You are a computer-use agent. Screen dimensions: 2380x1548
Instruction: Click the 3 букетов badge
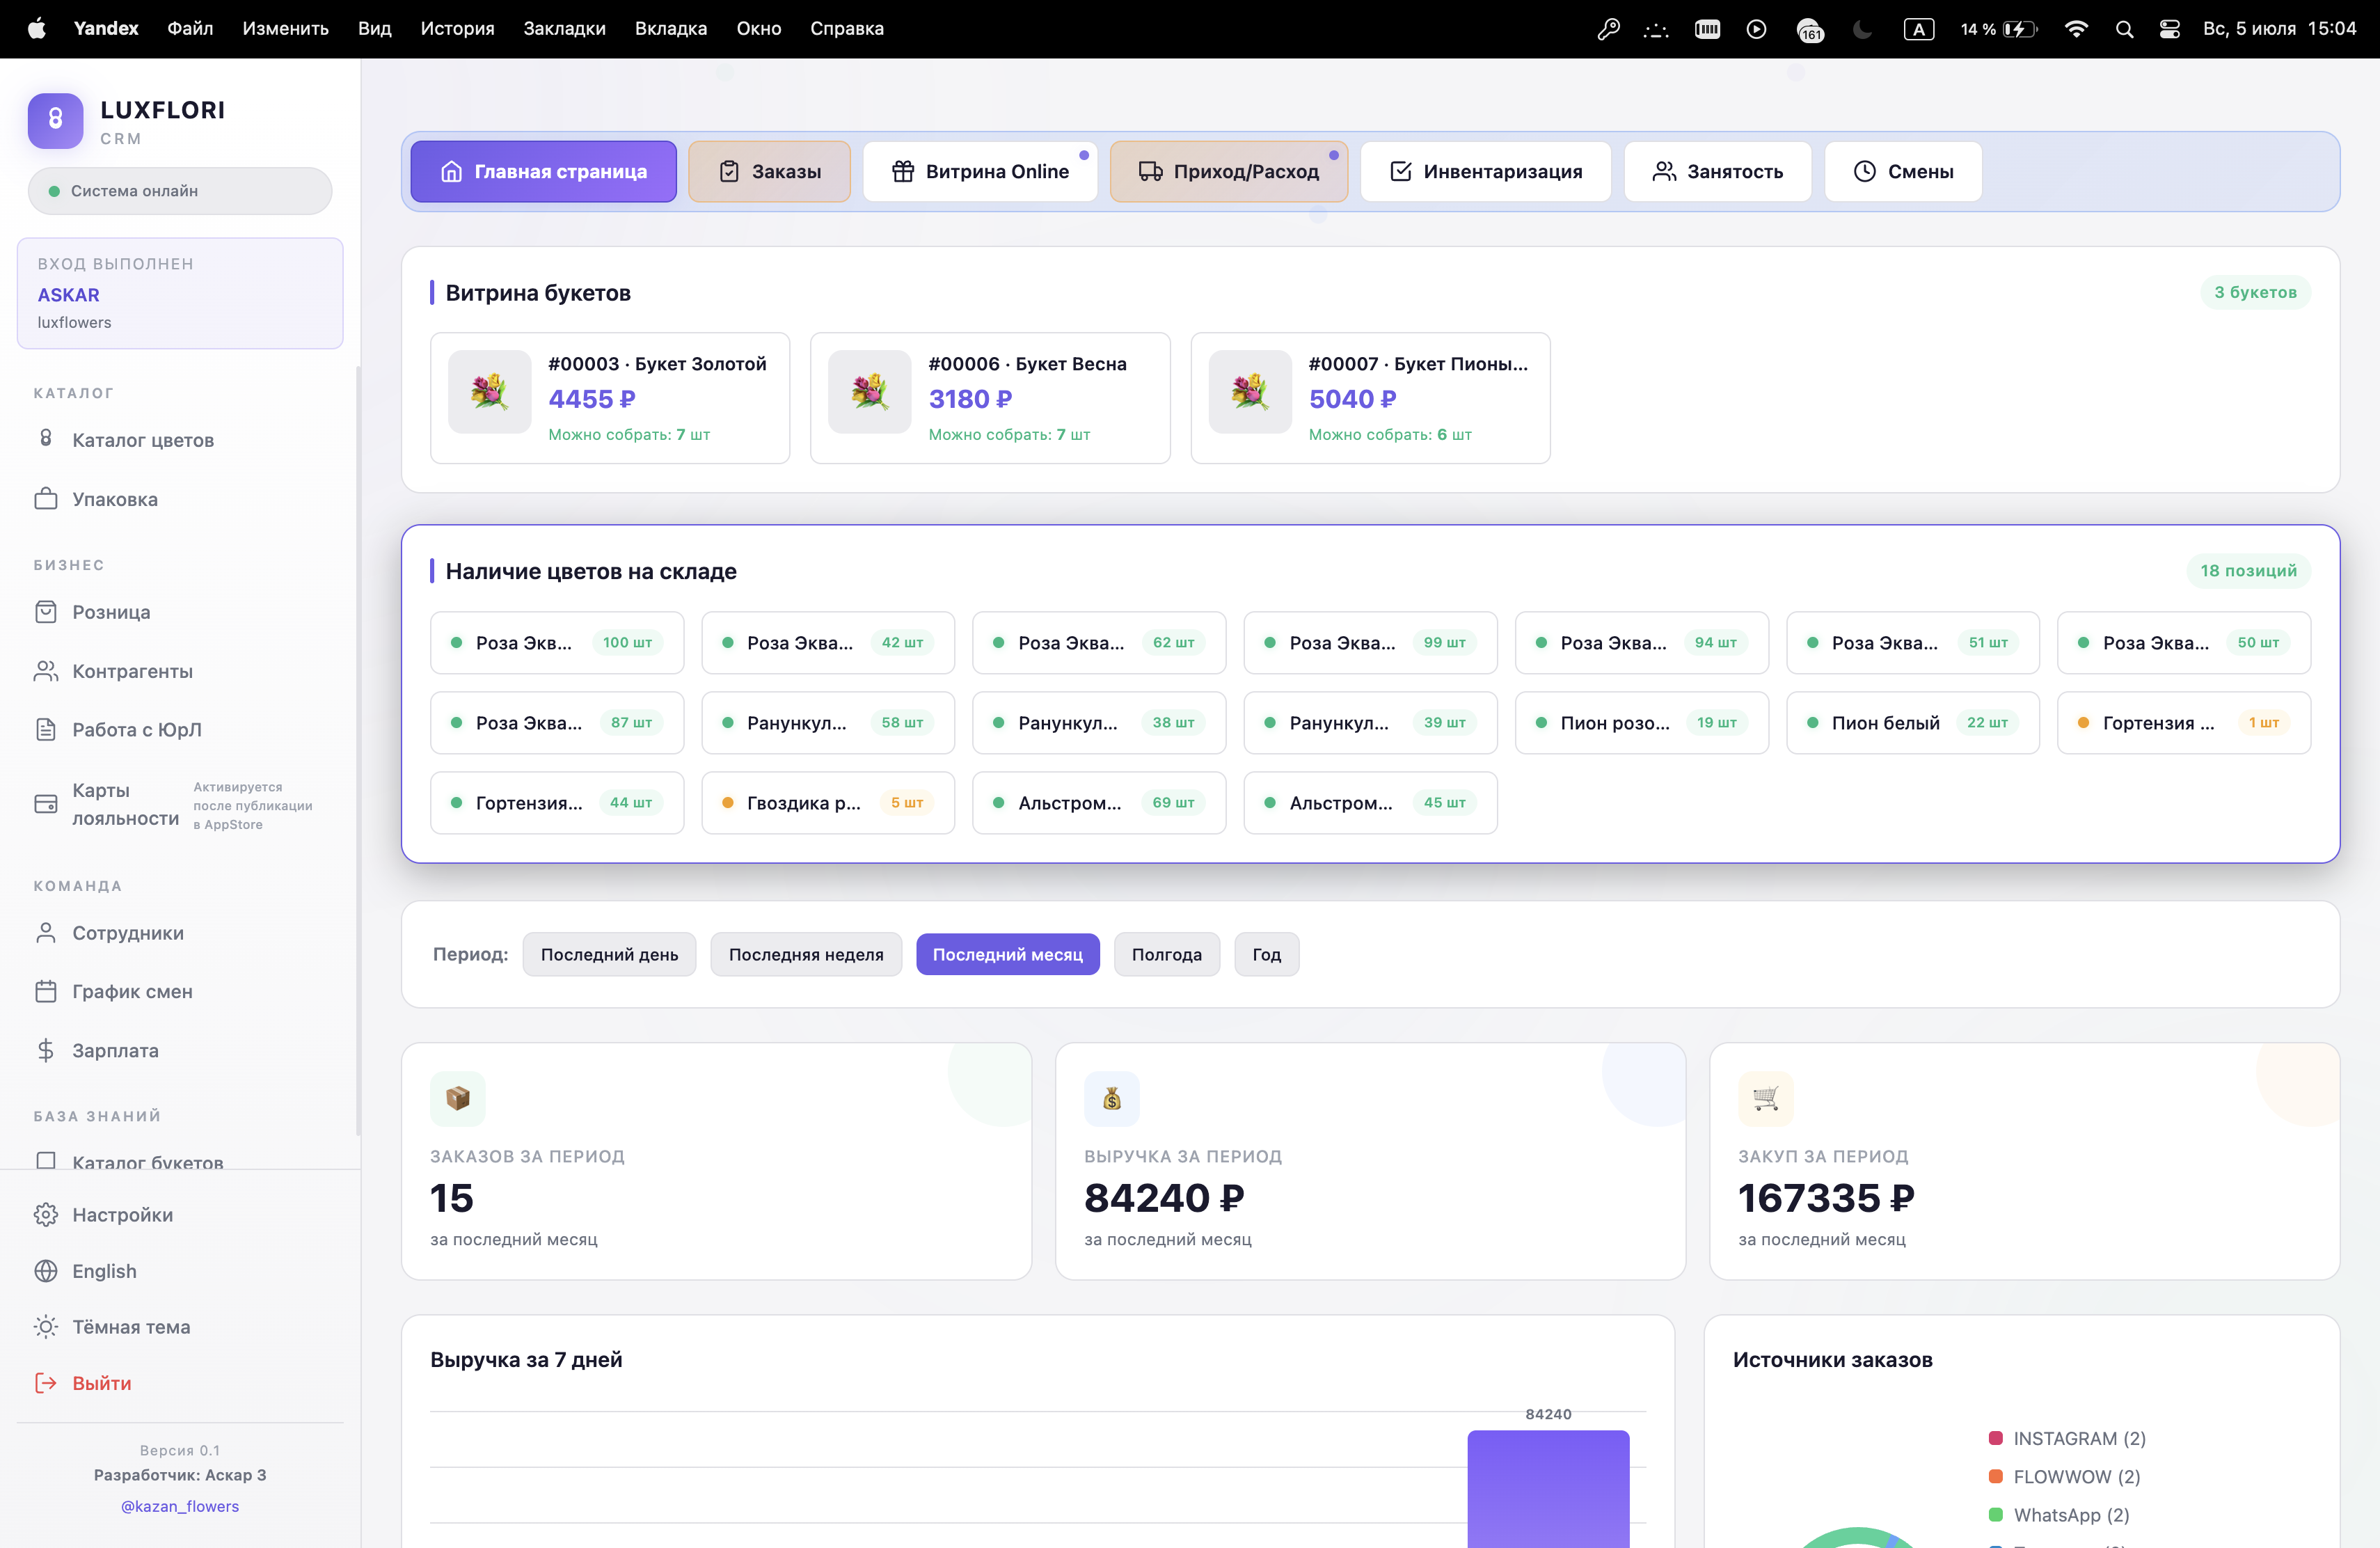2255,292
